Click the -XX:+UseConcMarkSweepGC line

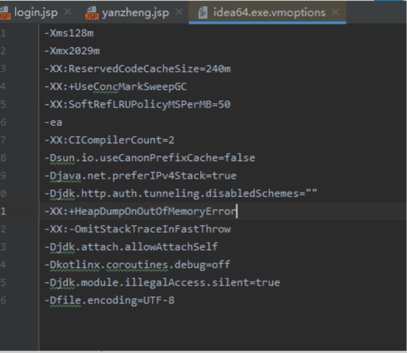coord(116,87)
